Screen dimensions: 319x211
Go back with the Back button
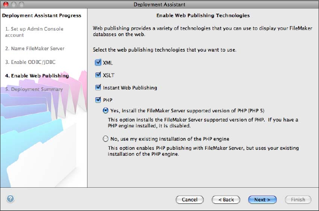click(226, 200)
